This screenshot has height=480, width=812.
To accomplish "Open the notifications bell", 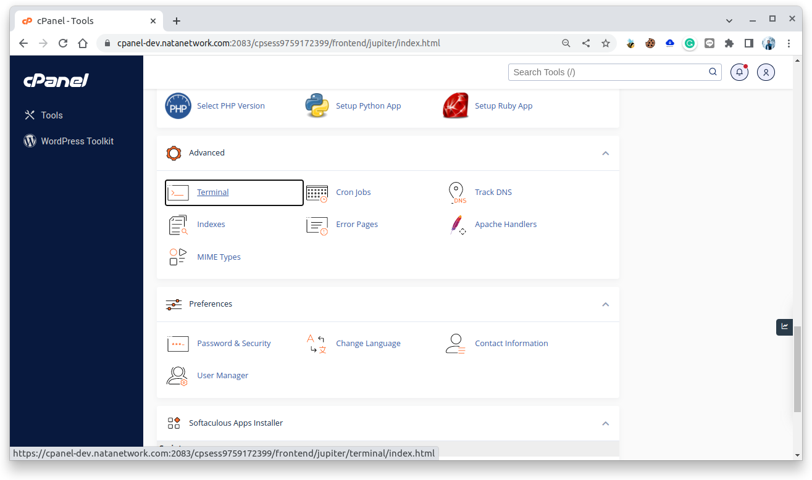I will [x=739, y=72].
